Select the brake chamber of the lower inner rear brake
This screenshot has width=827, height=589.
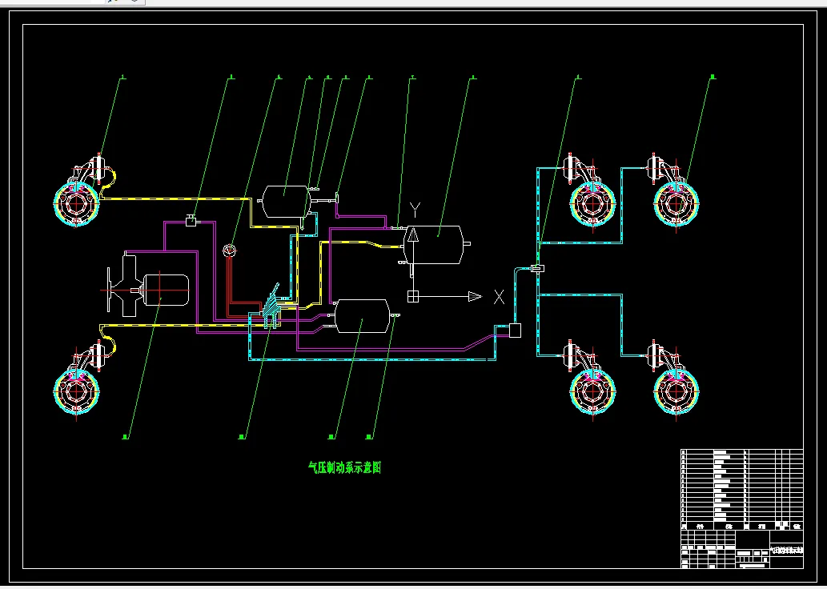(x=572, y=356)
